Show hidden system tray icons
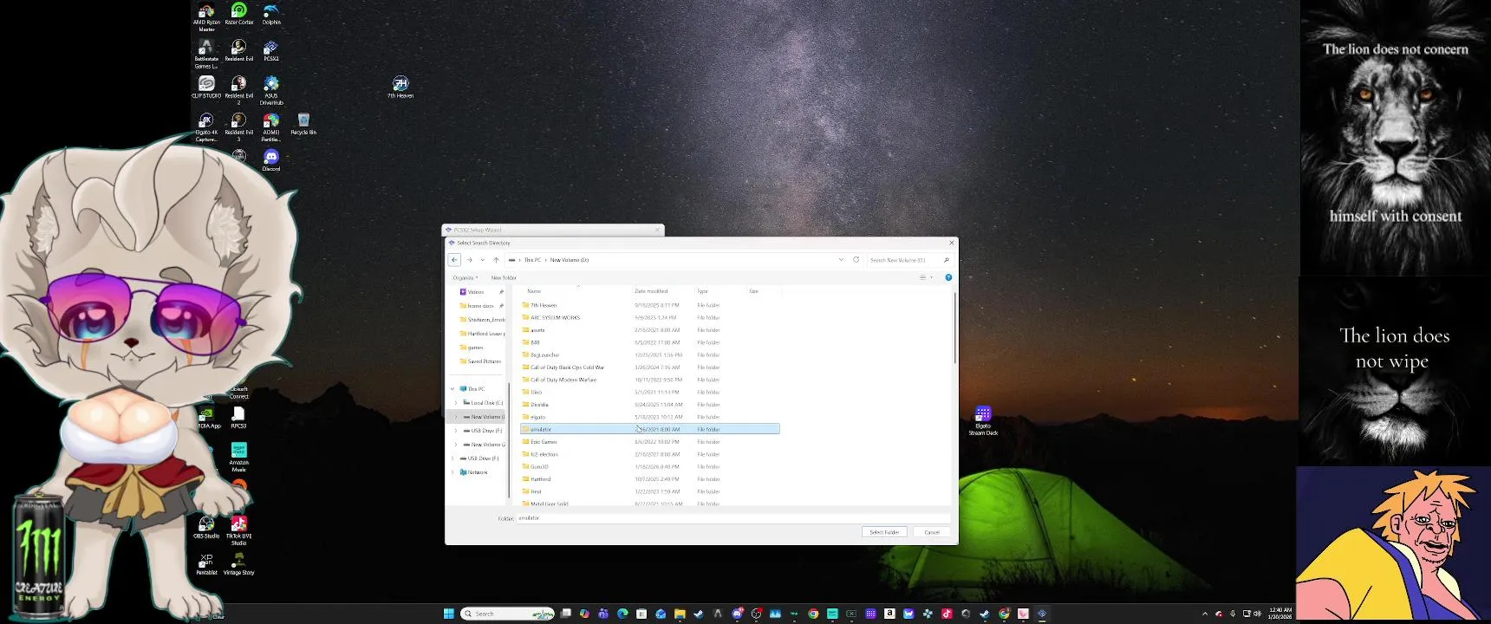1491x624 pixels. 1205,614
